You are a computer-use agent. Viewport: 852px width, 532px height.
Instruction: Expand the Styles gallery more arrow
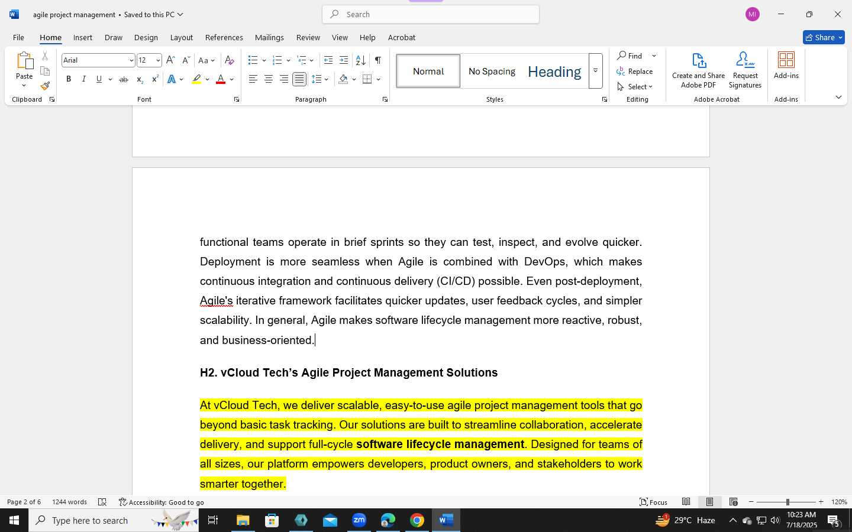pyautogui.click(x=596, y=71)
